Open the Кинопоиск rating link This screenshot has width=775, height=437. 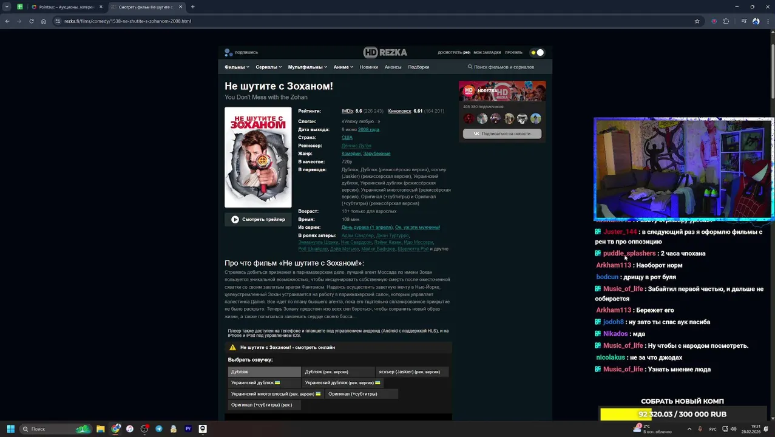[x=399, y=111]
